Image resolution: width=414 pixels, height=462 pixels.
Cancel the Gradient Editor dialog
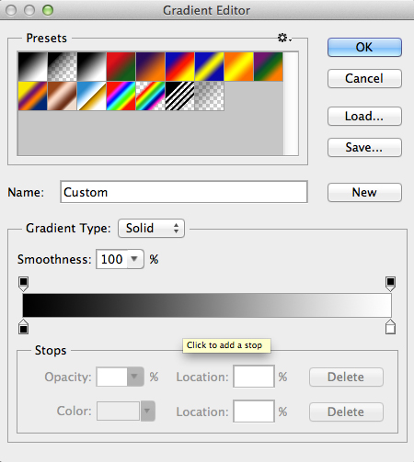coord(364,78)
